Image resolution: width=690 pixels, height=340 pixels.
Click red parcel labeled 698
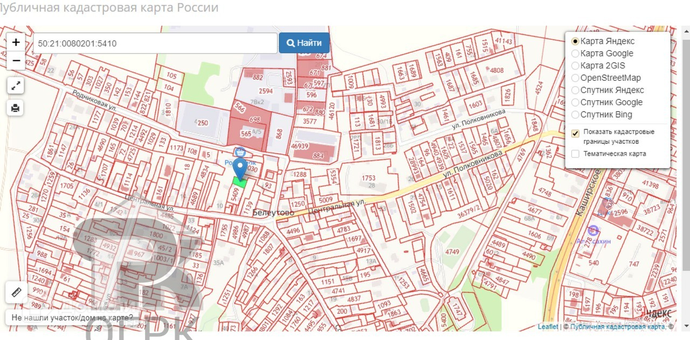point(256,119)
